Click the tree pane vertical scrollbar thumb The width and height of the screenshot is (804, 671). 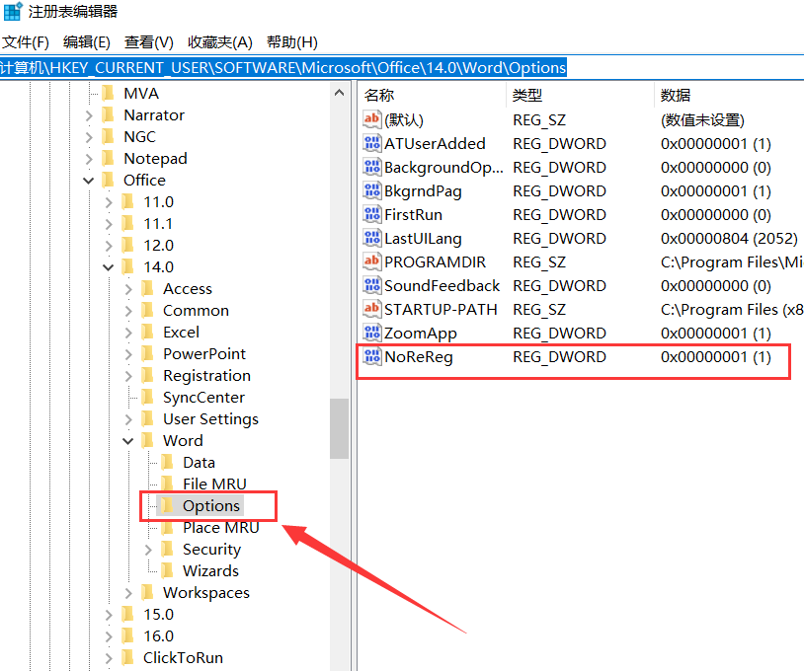(x=339, y=428)
